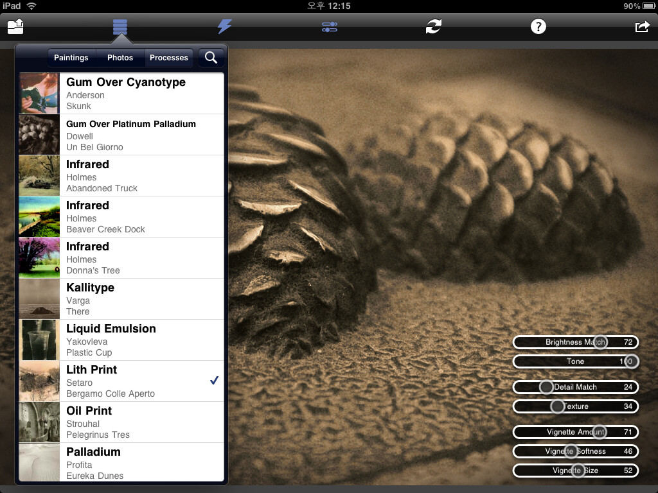
Task: Tap the checkmark on Lith Print
Action: tap(214, 381)
